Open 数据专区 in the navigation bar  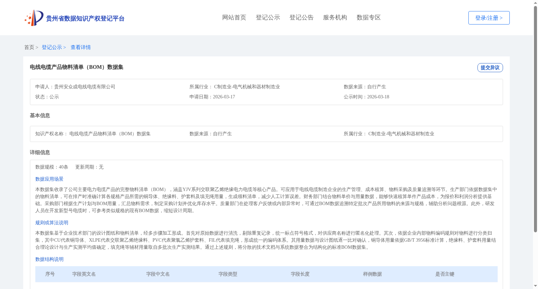tap(369, 17)
